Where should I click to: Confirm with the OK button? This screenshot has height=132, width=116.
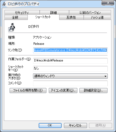click(50, 125)
